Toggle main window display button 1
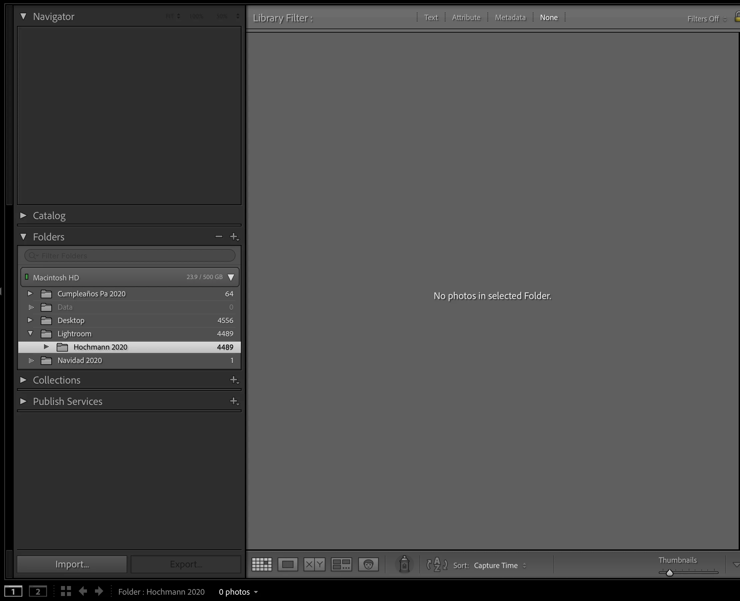Screen dimensions: 740x601 [x=13, y=591]
